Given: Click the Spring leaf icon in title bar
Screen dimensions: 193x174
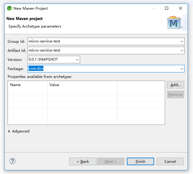Looking at the screenshot, I should point(9,8).
